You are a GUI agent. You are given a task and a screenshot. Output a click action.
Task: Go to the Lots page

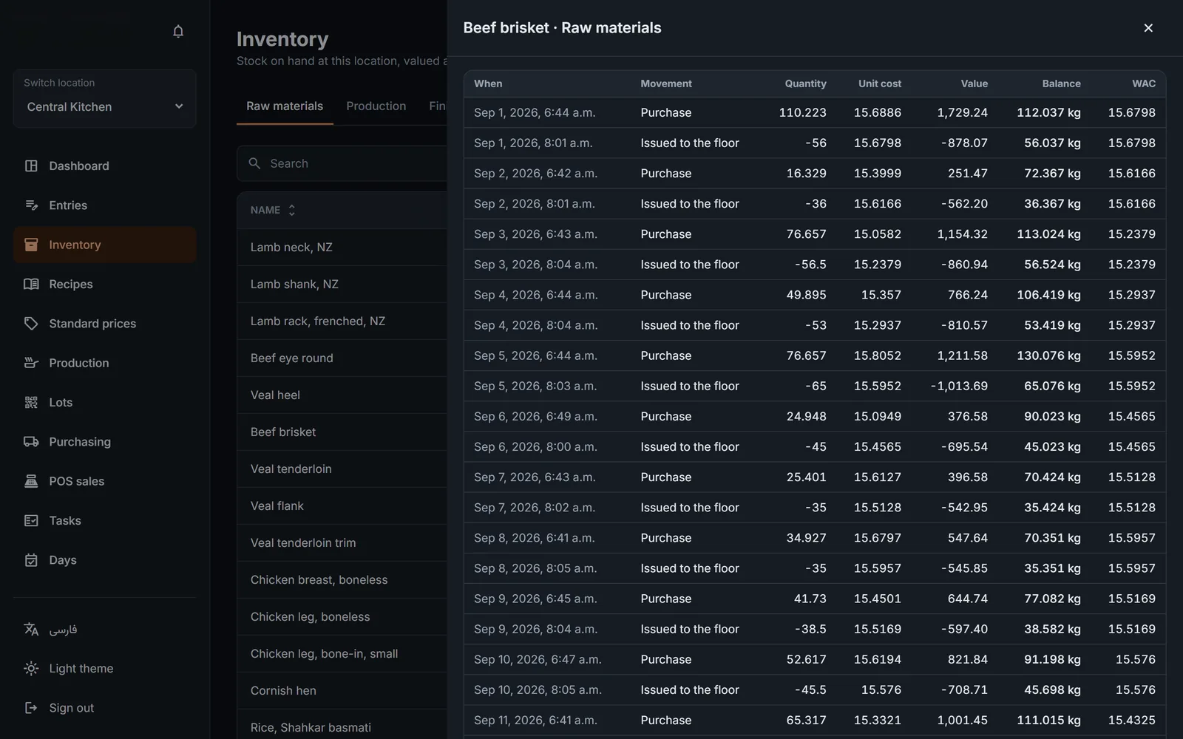coord(104,402)
